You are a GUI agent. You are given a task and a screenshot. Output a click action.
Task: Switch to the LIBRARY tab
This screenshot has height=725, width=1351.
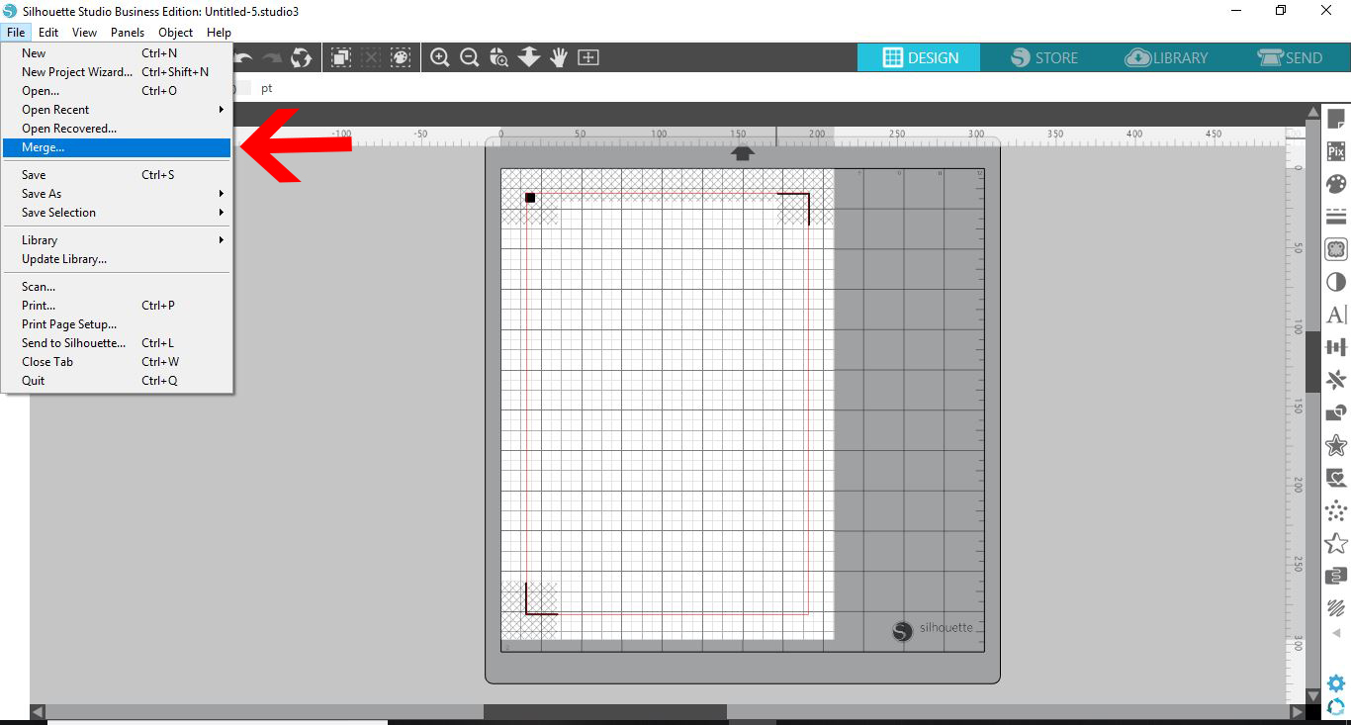pos(1167,57)
